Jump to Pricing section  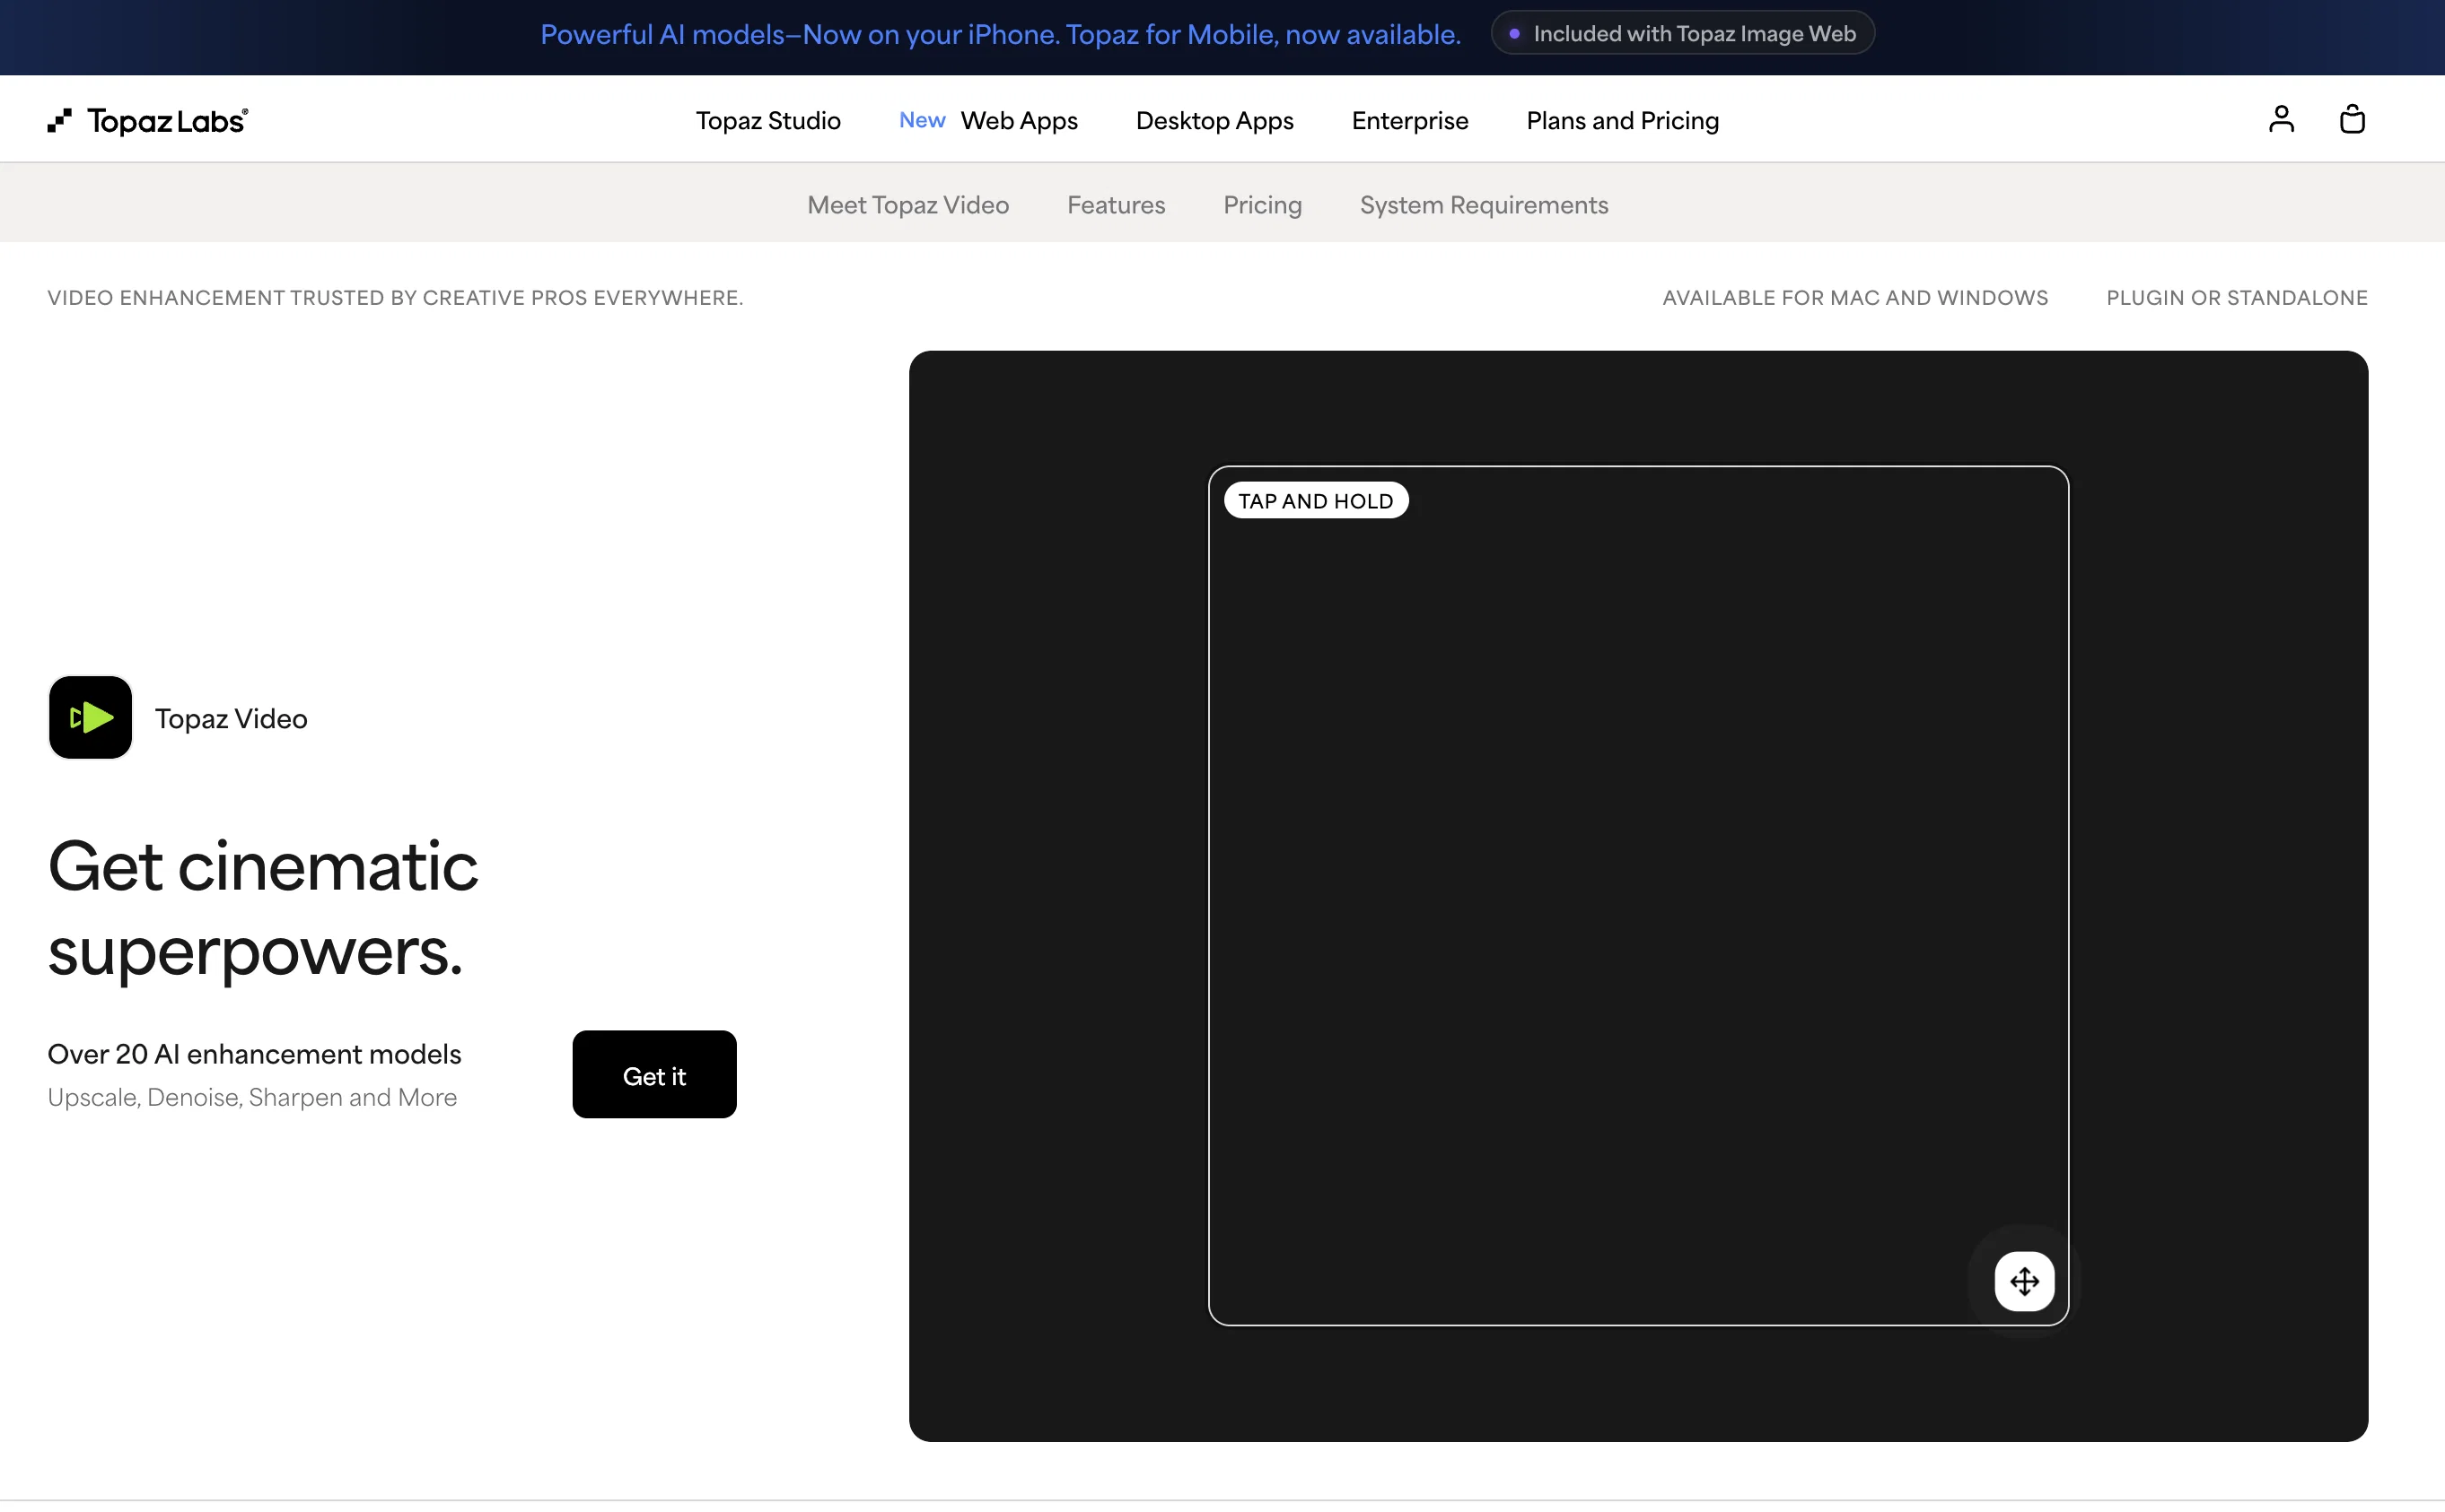click(1262, 205)
